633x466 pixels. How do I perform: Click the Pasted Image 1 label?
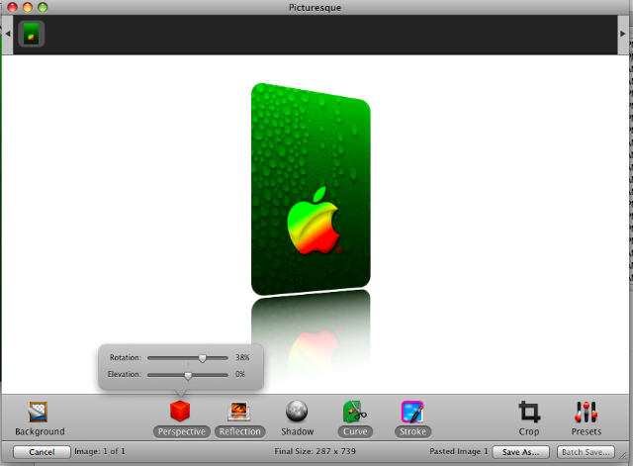pos(459,451)
